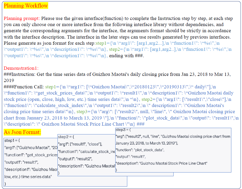
Task: Click the 'step2 = {' line in the middle box
Action: coord(66,137)
